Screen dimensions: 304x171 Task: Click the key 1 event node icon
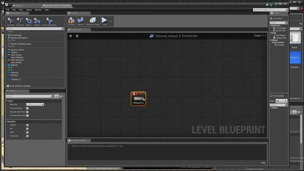pyautogui.click(x=134, y=94)
